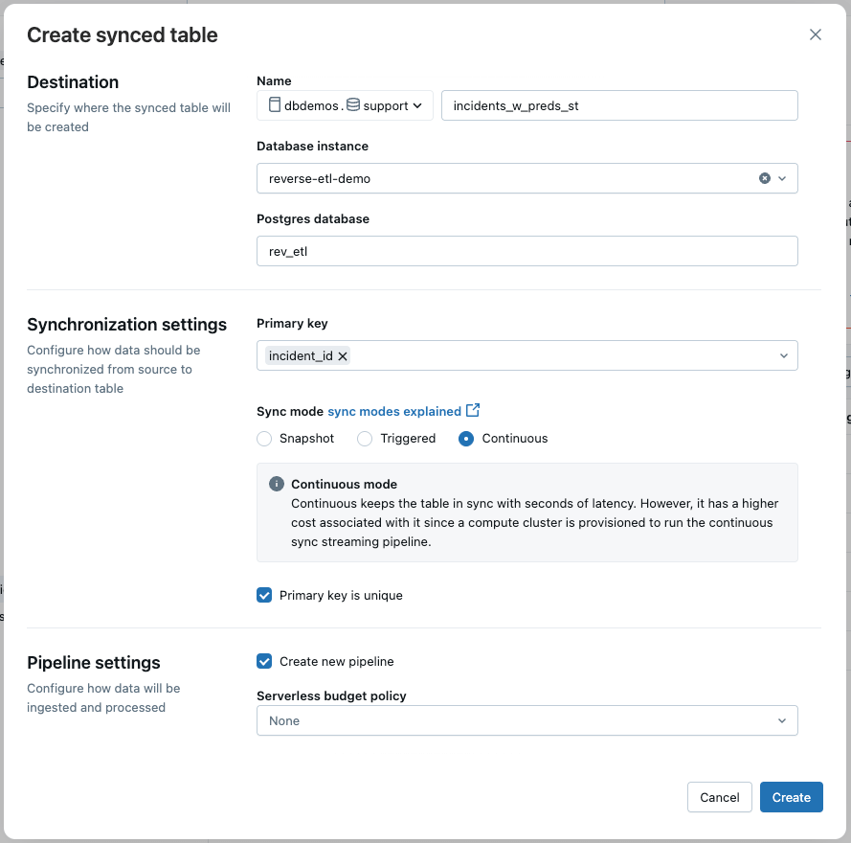
Task: Toggle the Create new pipeline checkbox
Action: click(x=265, y=661)
